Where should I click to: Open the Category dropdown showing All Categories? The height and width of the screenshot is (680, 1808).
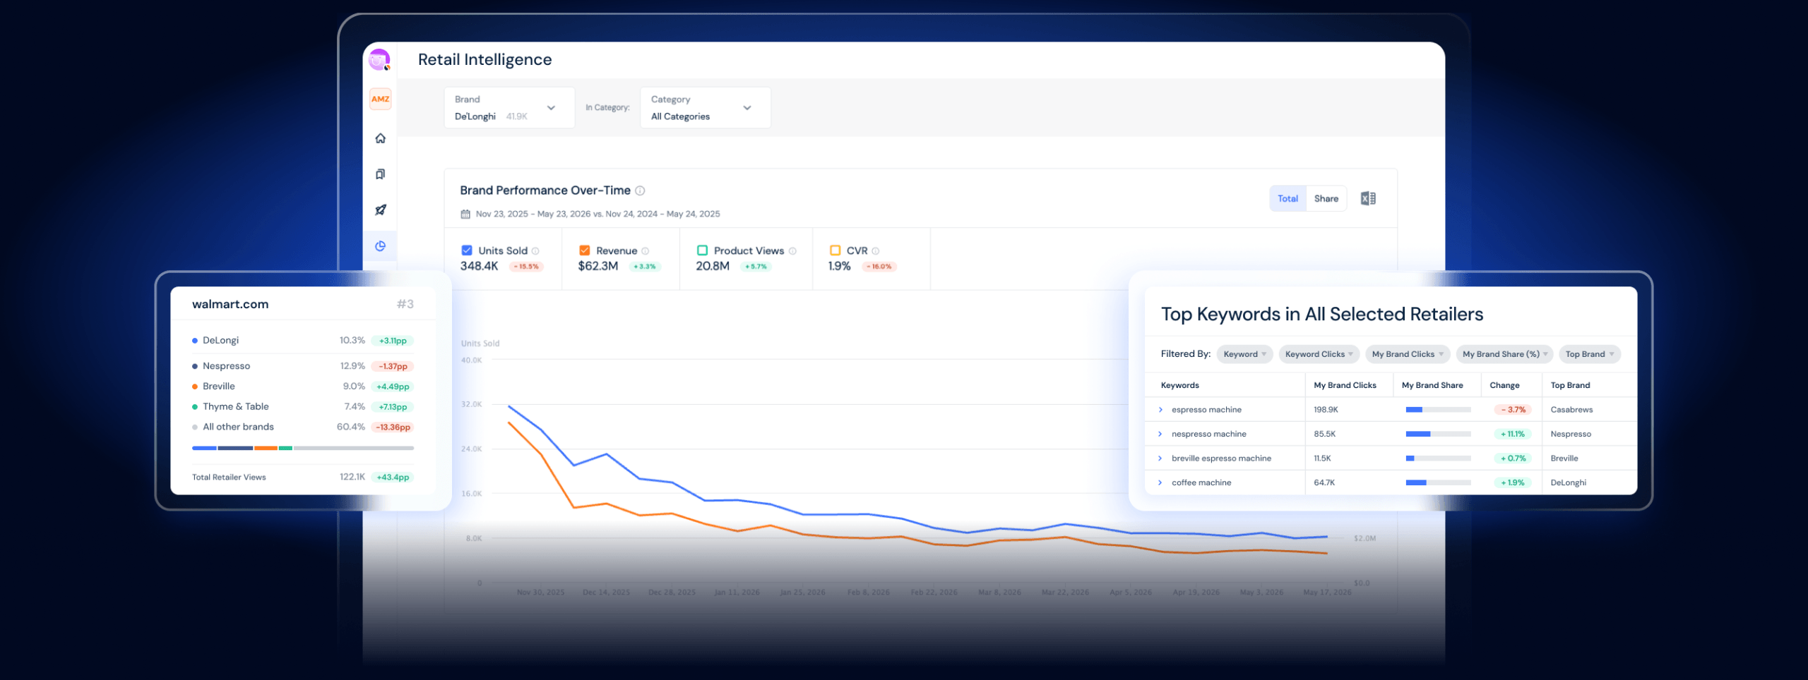click(706, 108)
